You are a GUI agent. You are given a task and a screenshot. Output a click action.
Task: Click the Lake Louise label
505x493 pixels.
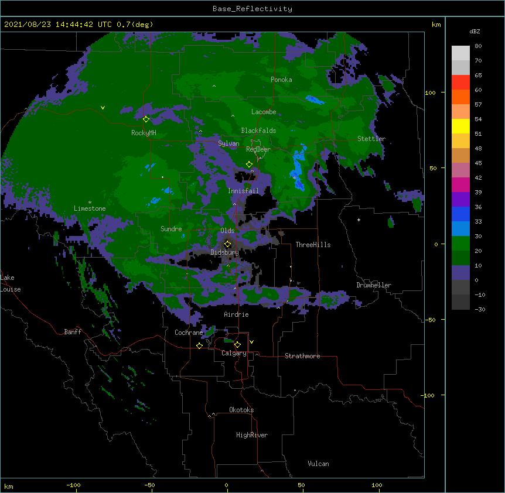(x=11, y=283)
